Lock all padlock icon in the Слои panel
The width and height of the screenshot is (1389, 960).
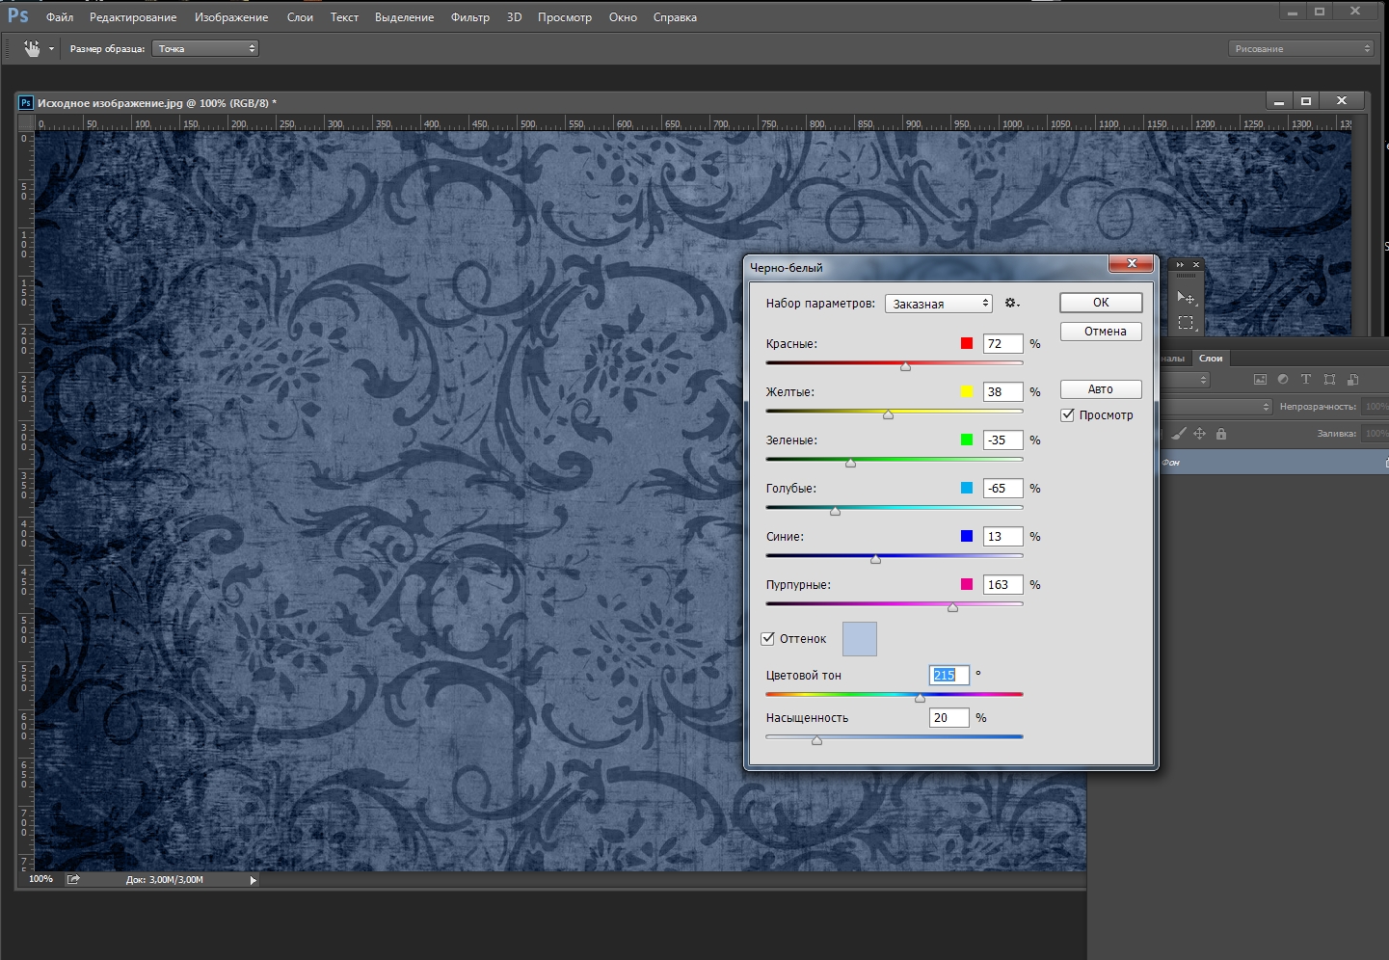point(1221,434)
